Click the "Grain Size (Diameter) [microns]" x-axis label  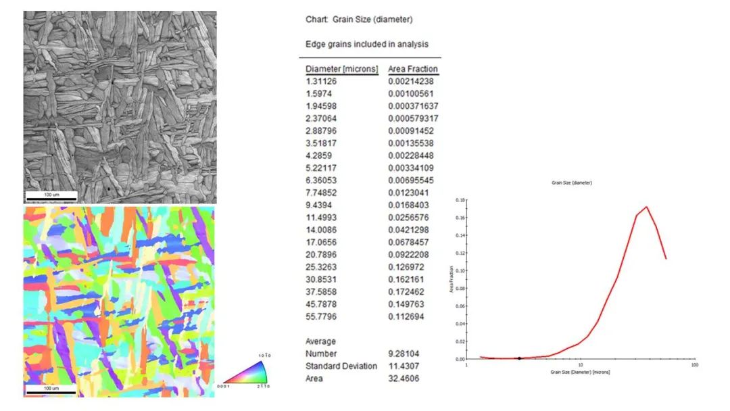click(x=581, y=372)
